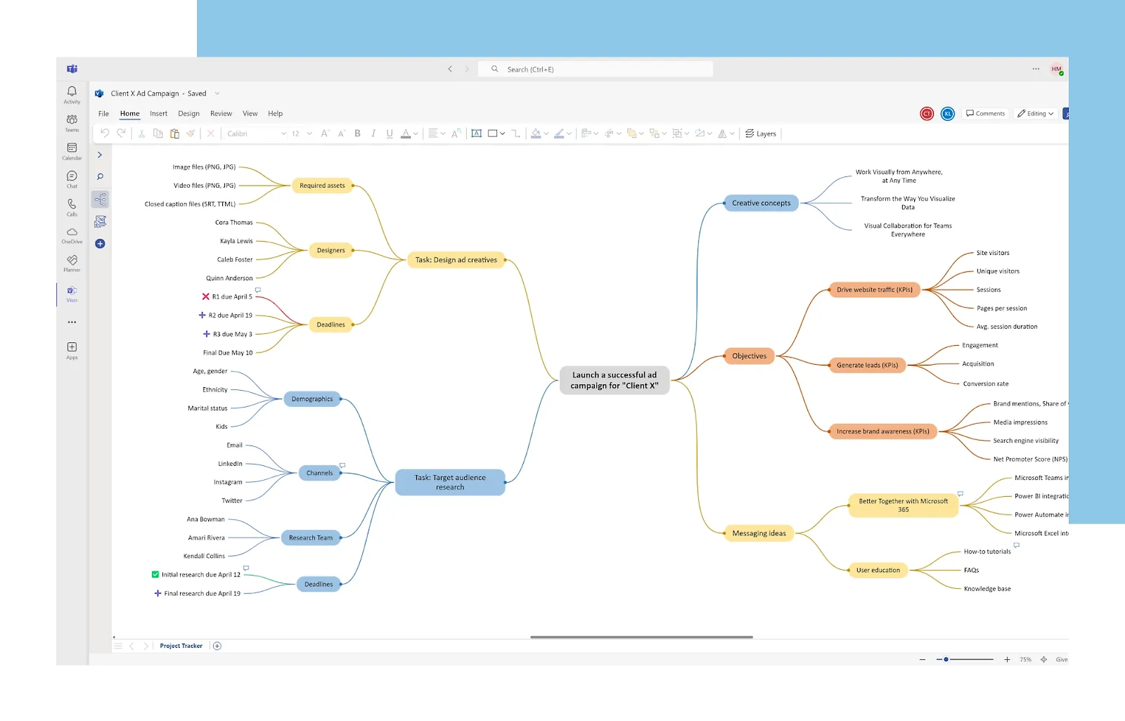Click the Cut scissors icon
Viewport: 1125px width, 721px height.
coord(141,134)
